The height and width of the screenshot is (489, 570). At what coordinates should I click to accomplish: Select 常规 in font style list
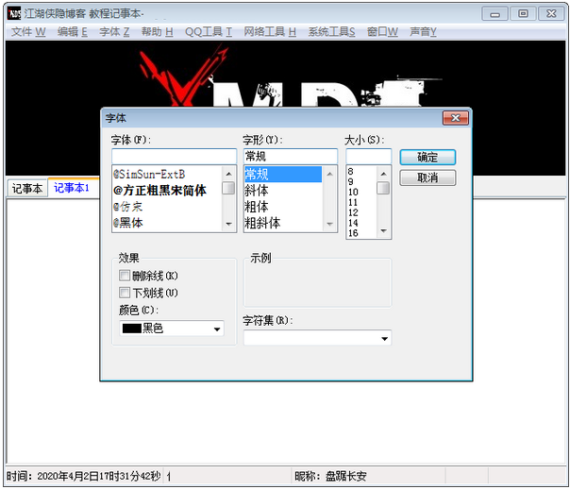[x=283, y=174]
